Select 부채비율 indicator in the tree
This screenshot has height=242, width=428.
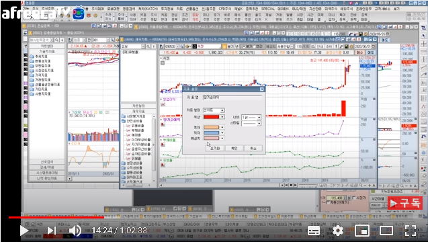coord(136,130)
